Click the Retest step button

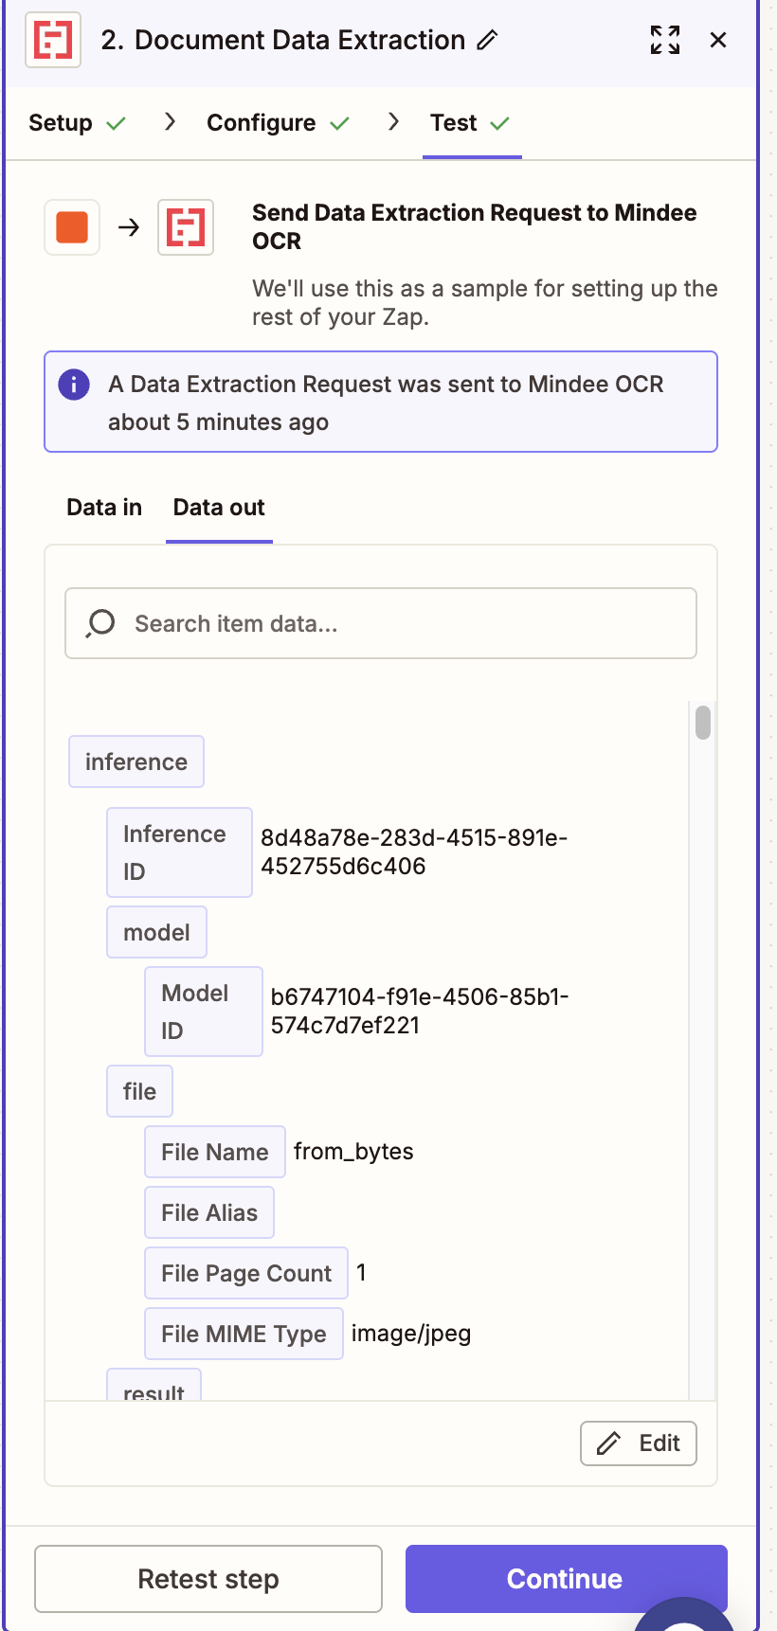[x=208, y=1579]
